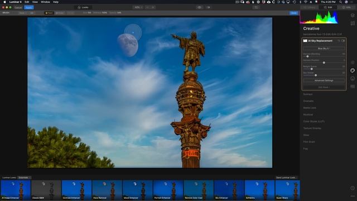Adjust the Sky Global slider
This screenshot has width=357, height=201.
(316, 75)
